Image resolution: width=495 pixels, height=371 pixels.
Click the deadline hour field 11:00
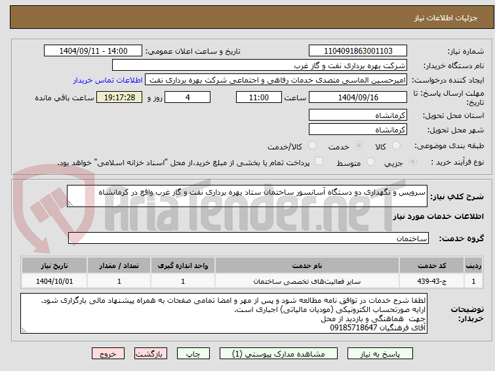[x=259, y=97]
